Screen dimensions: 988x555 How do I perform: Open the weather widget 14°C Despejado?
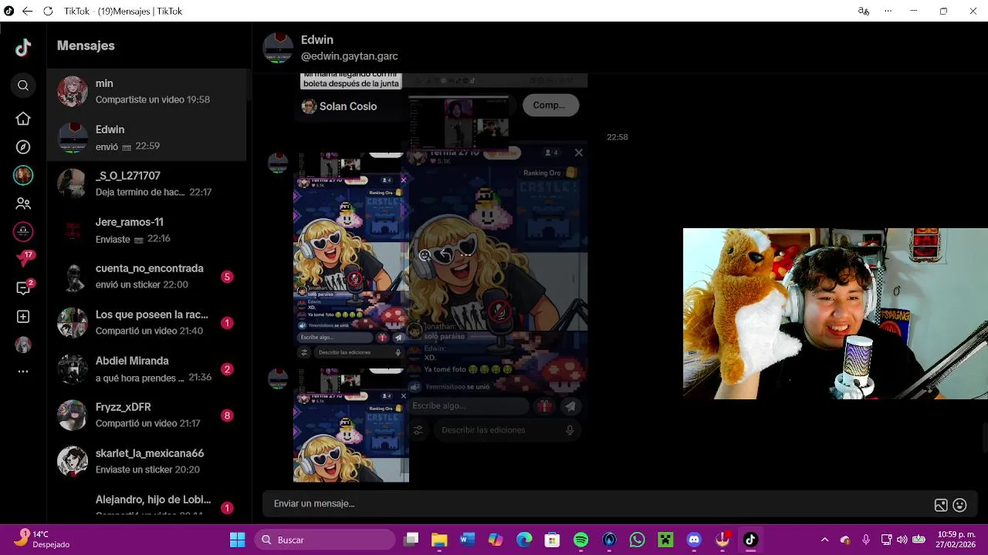click(42, 540)
